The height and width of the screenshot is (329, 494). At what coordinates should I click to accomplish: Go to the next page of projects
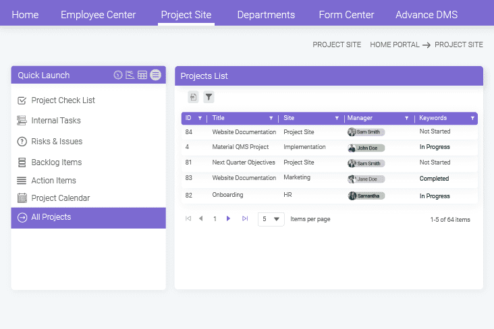[228, 218]
